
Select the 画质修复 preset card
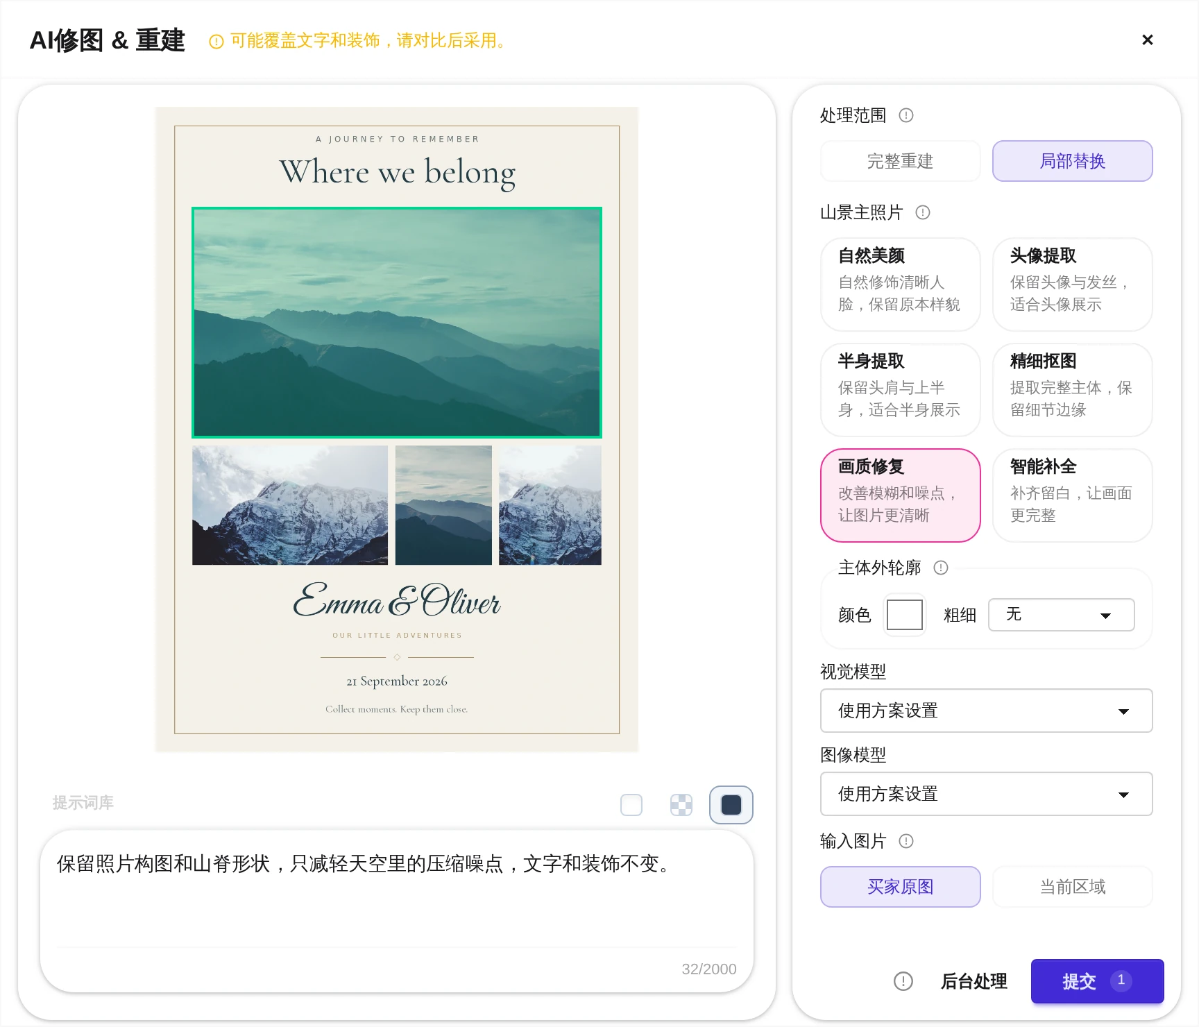901,495
